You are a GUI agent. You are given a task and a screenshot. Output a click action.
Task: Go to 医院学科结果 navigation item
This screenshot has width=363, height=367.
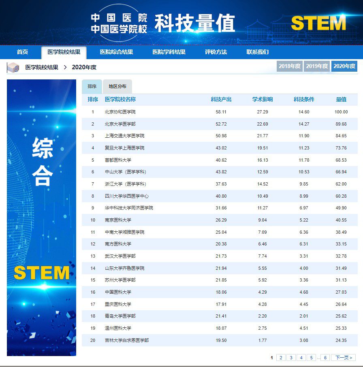(x=169, y=52)
